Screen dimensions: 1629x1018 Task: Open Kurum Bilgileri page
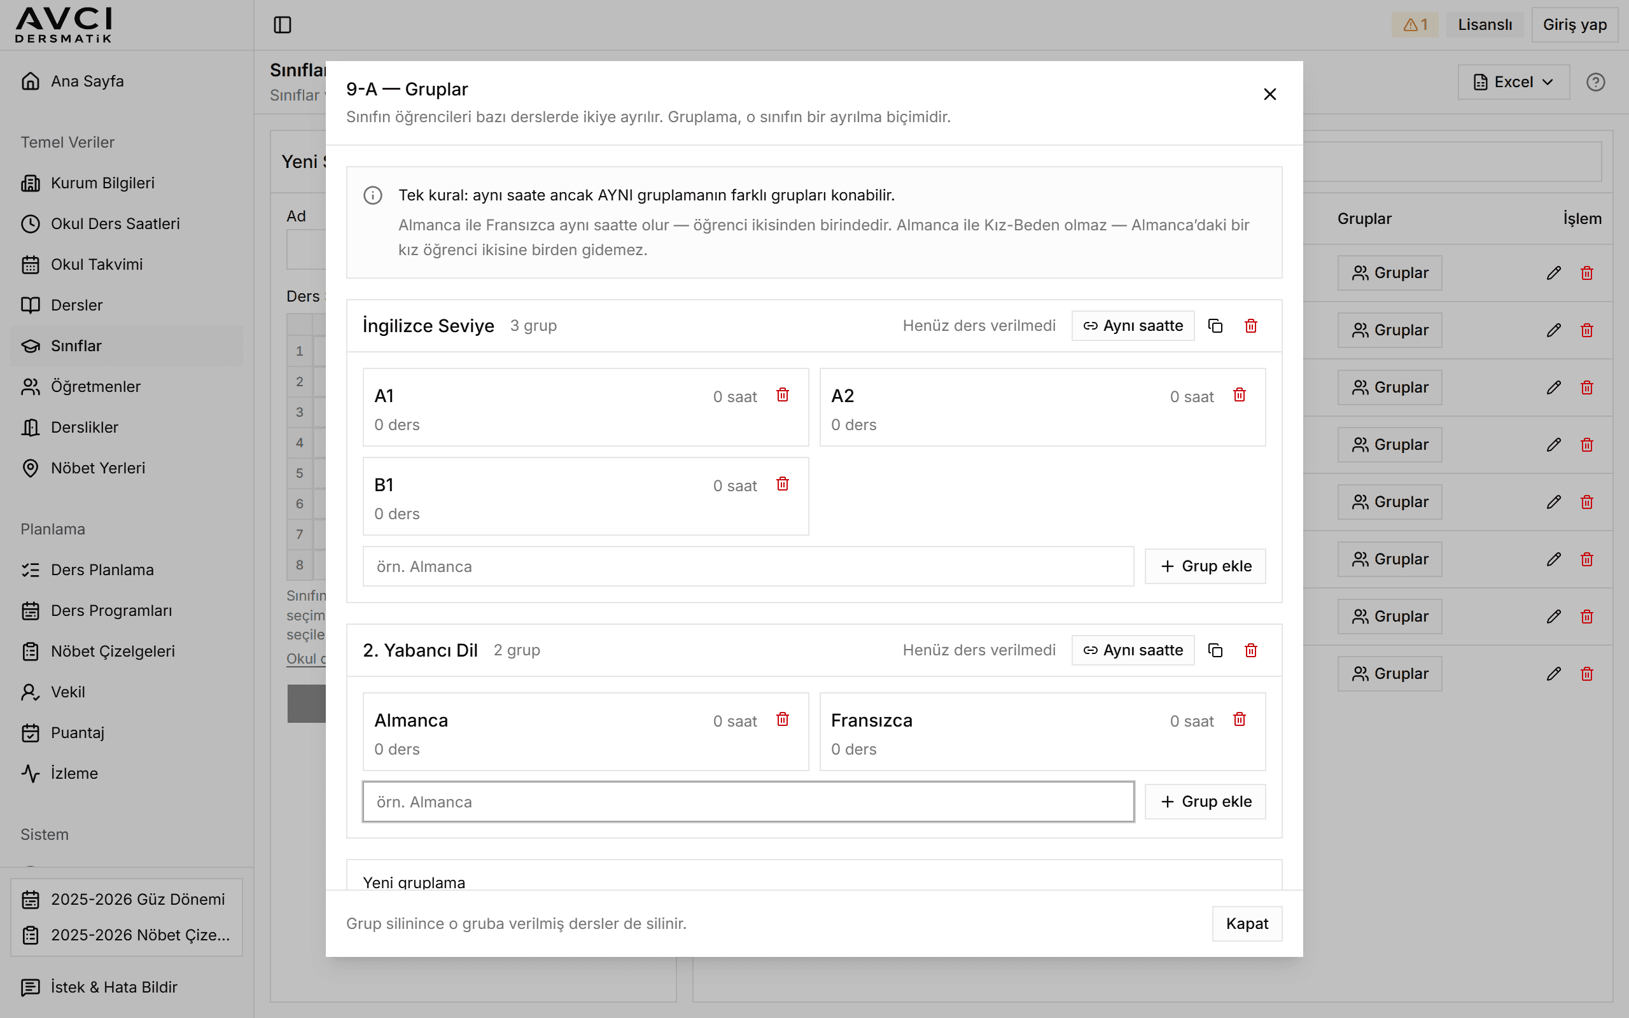pos(127,183)
